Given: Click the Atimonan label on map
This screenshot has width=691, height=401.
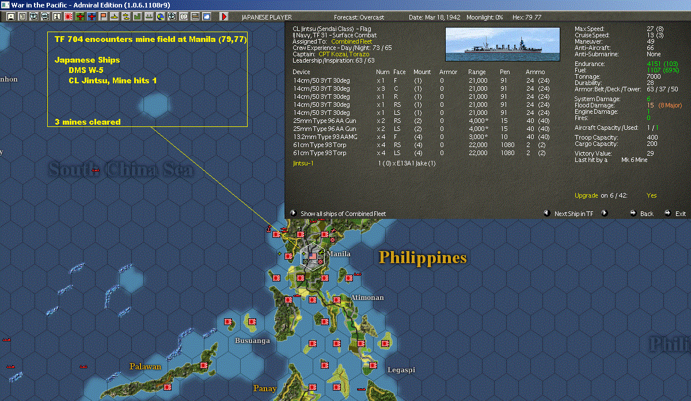Looking at the screenshot, I should pyautogui.click(x=367, y=297).
